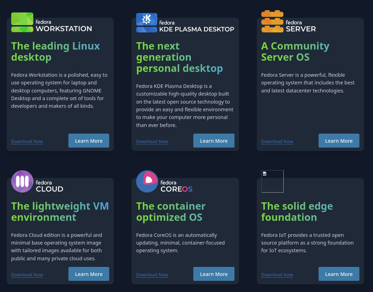Click the 'fedora COREOS' wordmark text
373x292 pixels.
pyautogui.click(x=176, y=186)
